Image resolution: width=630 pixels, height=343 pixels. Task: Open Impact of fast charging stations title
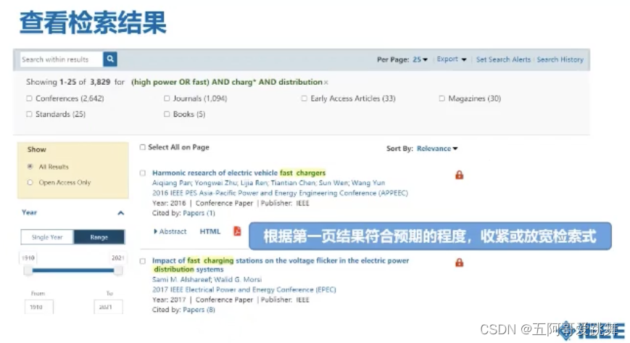pos(281,265)
